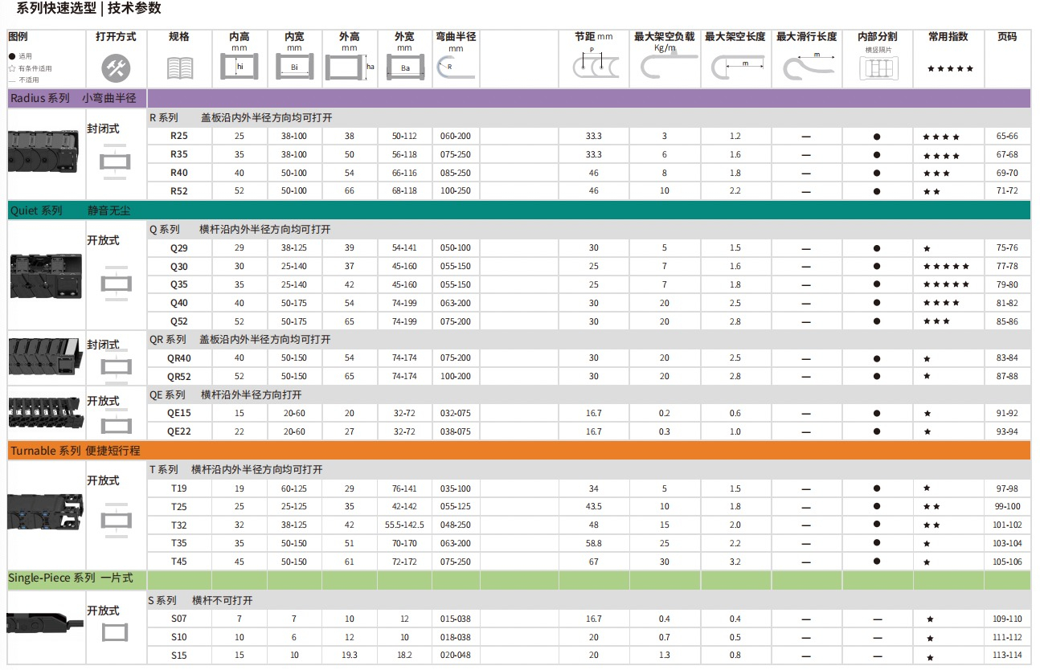Click the five-star icon under 常用指数 header
This screenshot has width=1040, height=670.
(949, 69)
